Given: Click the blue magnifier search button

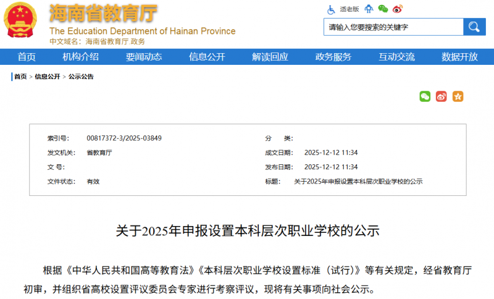Looking at the screenshot, I should pyautogui.click(x=474, y=27).
